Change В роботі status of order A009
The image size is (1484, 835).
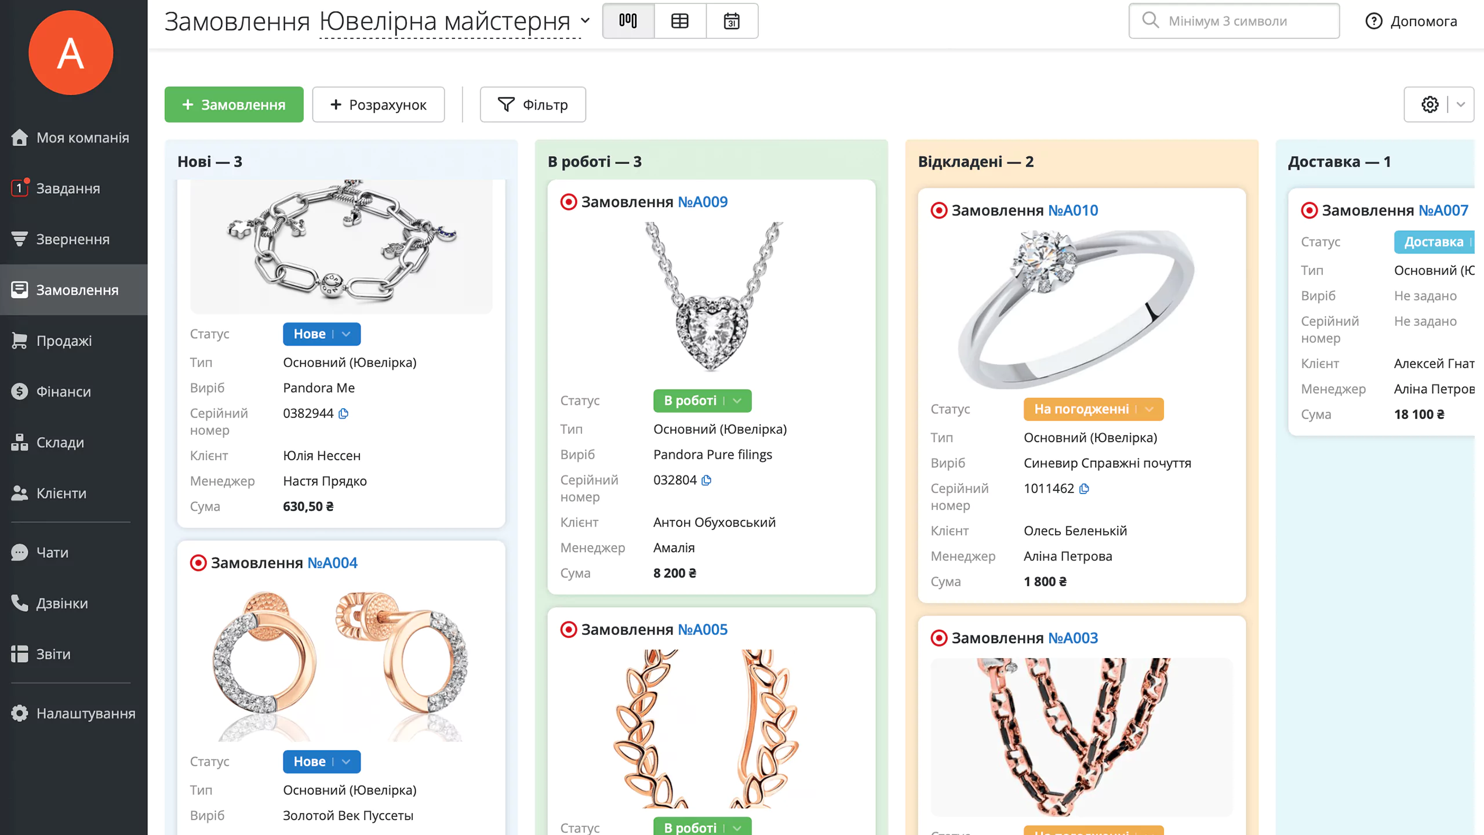(x=703, y=401)
